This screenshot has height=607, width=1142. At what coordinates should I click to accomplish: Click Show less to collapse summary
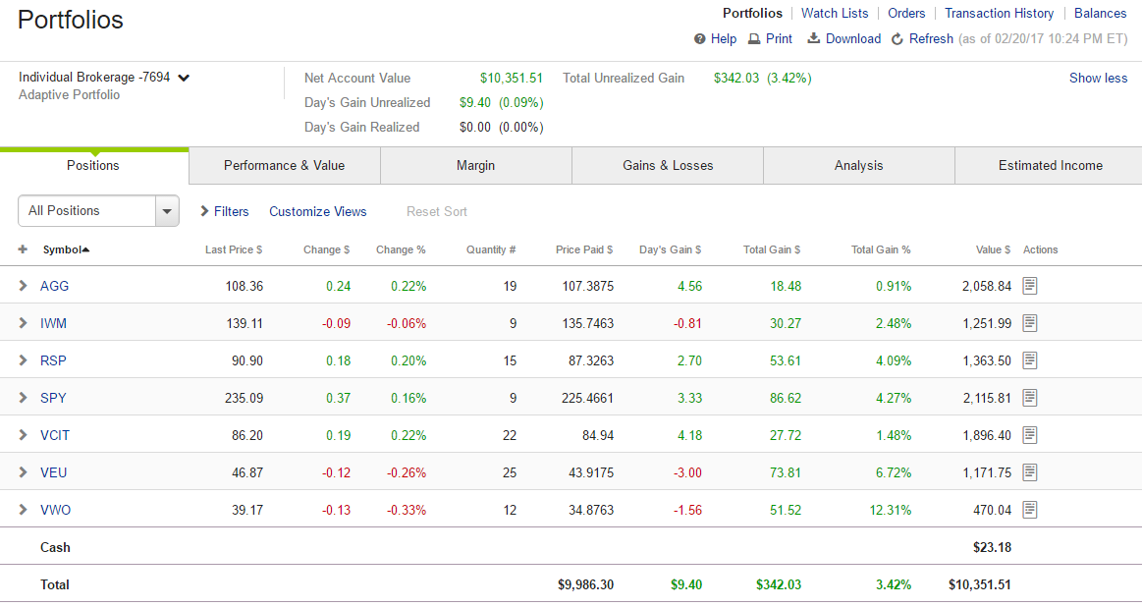click(1098, 79)
